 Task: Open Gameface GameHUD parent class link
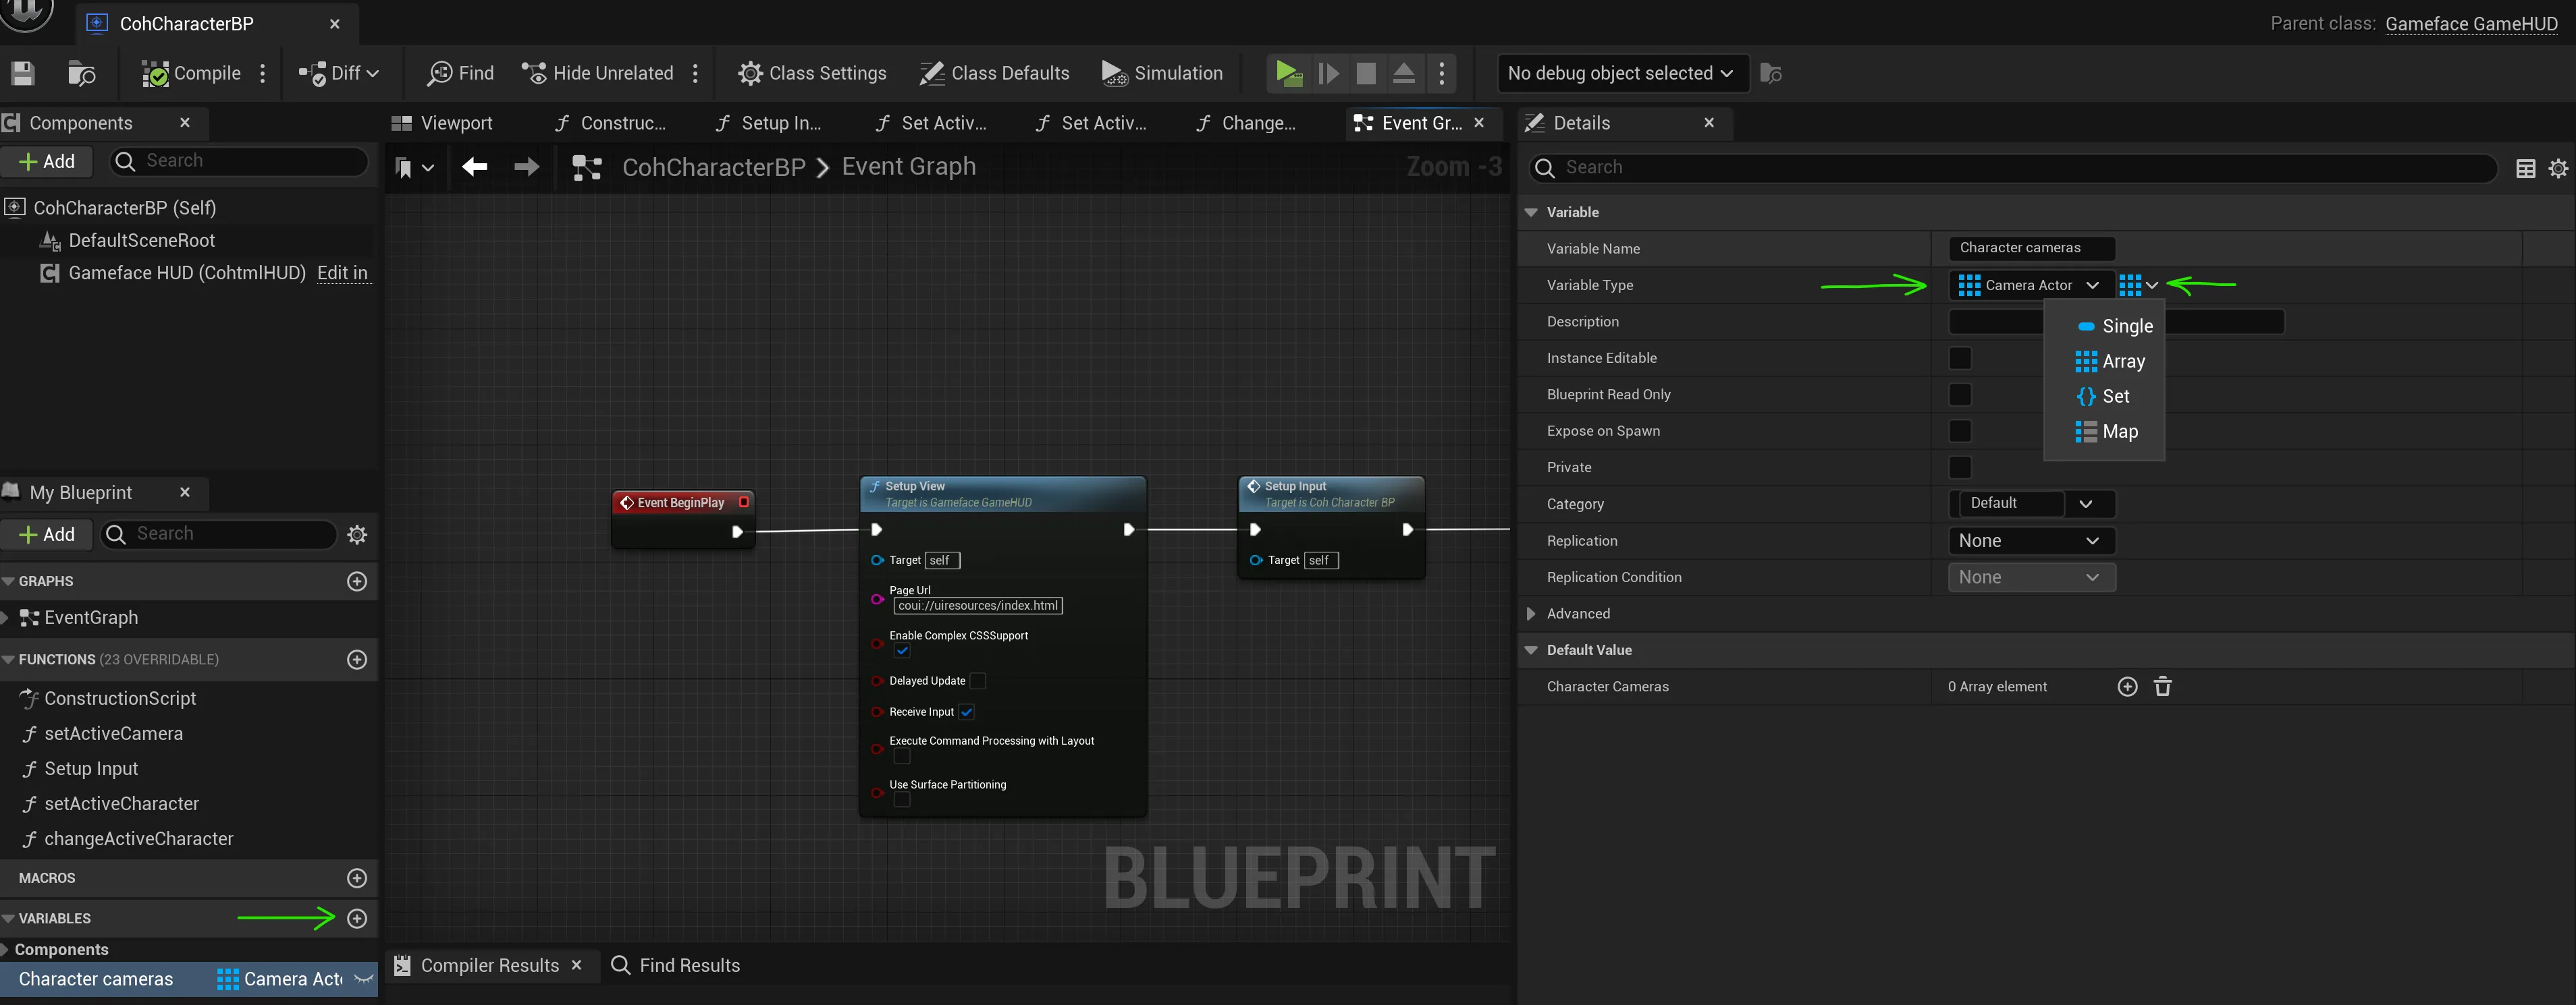(x=2471, y=23)
